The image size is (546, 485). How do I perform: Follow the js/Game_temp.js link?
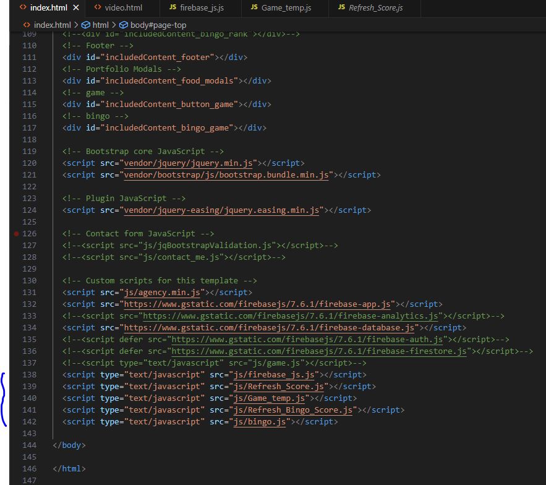[x=269, y=398]
